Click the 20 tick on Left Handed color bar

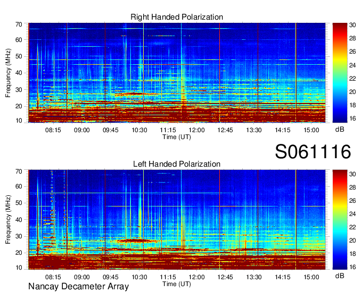pyautogui.click(x=352, y=240)
